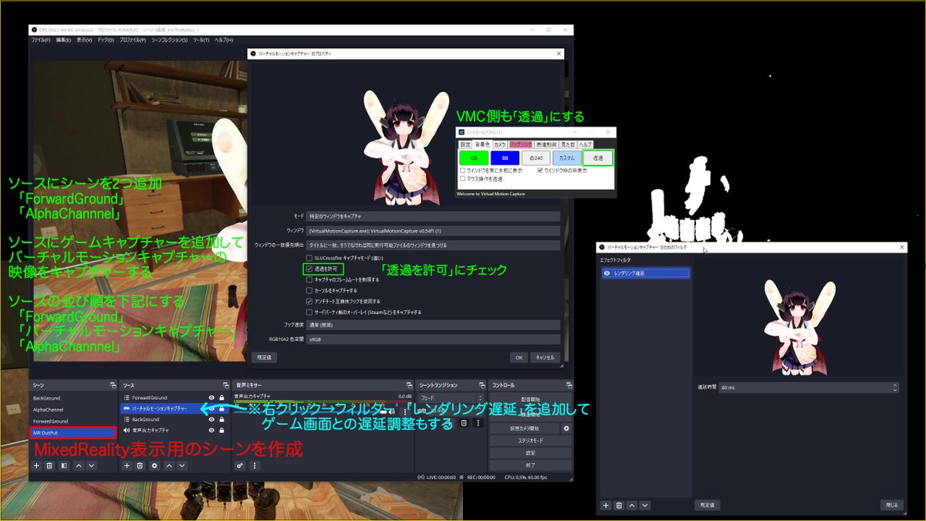Toggle レンダリング遅延 filter visibility eye
Screen dimensions: 926x521
point(607,273)
